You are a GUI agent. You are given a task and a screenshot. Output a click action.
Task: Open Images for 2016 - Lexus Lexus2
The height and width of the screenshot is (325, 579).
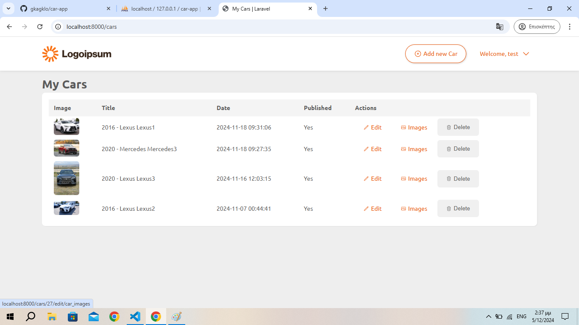(414, 209)
